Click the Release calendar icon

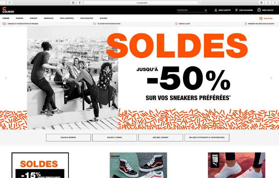(261, 18)
